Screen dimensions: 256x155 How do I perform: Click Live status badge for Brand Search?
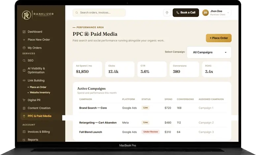point(145,108)
